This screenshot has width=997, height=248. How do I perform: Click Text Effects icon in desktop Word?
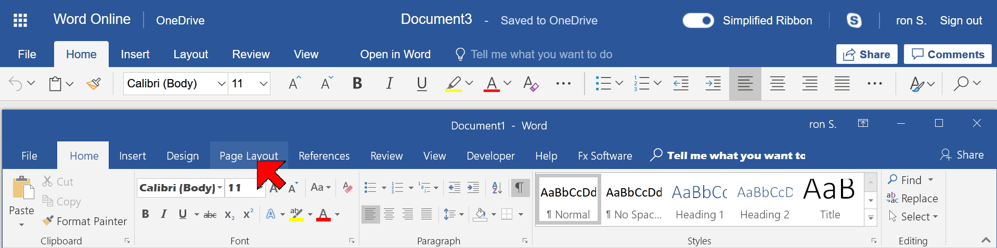point(270,214)
